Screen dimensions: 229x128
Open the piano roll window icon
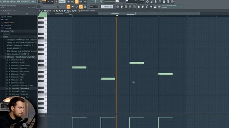pos(122,7)
